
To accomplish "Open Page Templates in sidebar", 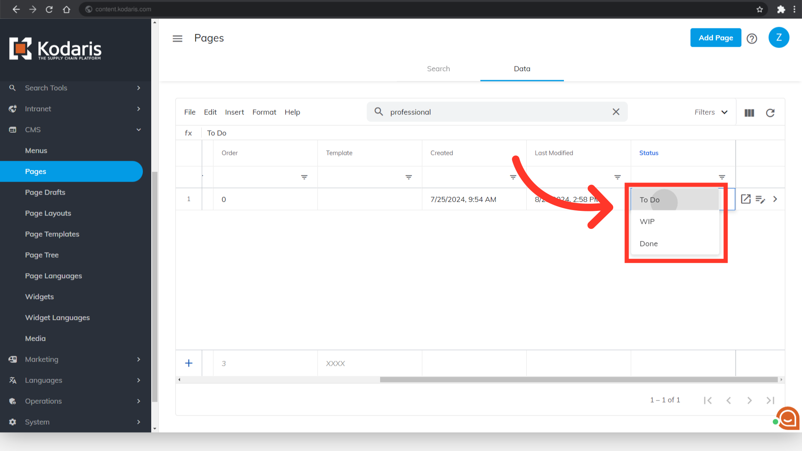I will pyautogui.click(x=52, y=234).
